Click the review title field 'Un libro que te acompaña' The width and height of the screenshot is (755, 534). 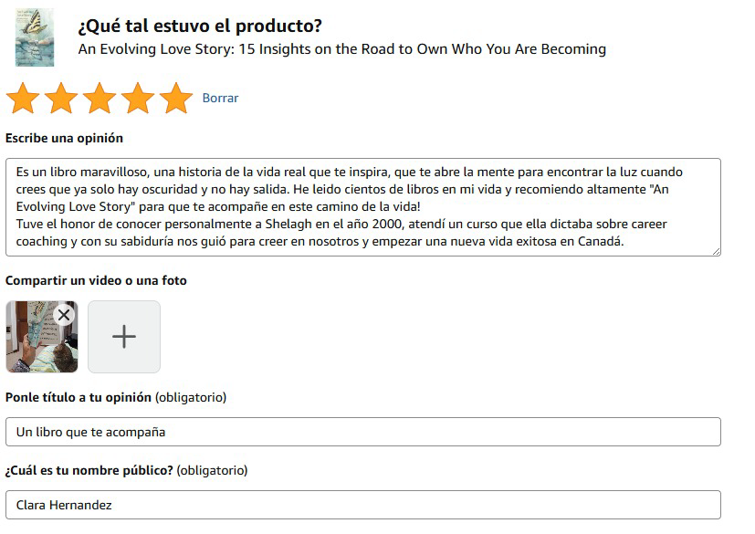click(362, 432)
